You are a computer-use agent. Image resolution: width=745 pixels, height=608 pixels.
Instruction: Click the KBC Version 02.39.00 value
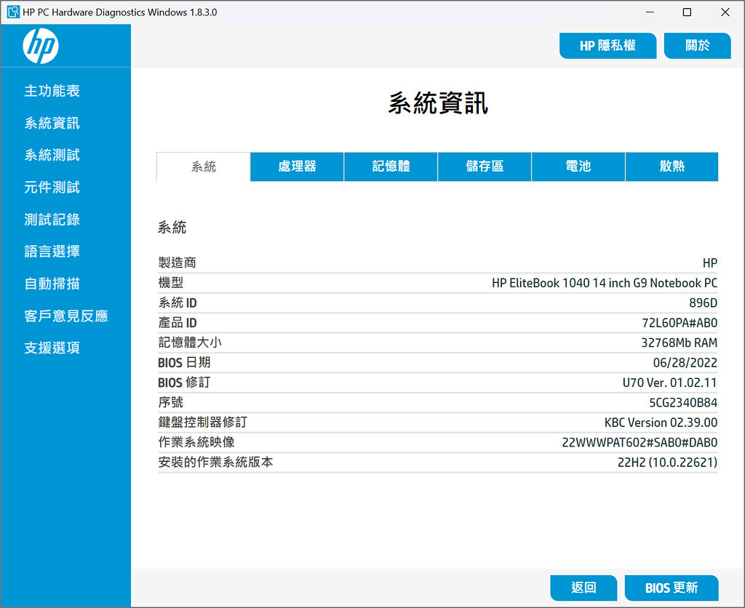click(x=661, y=423)
